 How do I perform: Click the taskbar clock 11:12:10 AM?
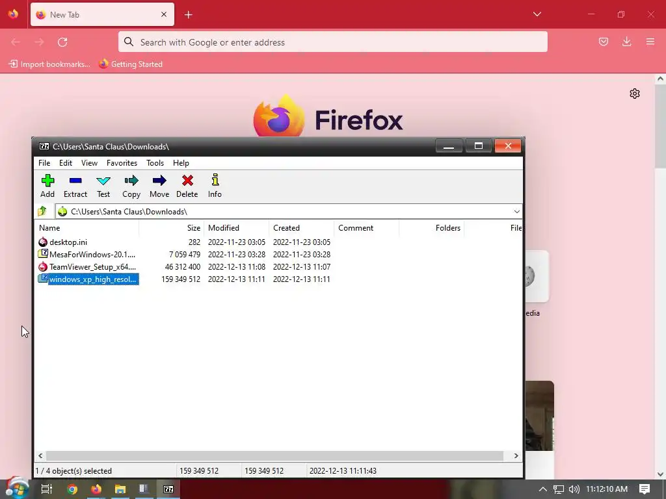coord(607,489)
